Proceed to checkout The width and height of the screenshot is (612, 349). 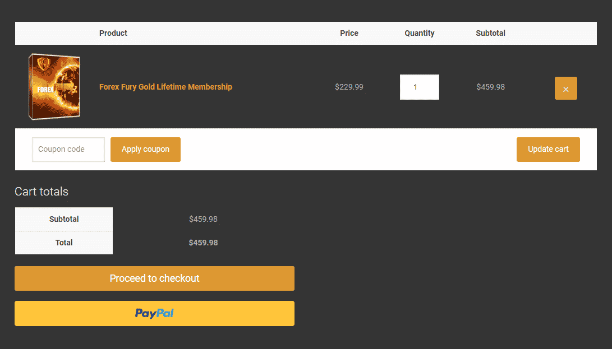(155, 278)
